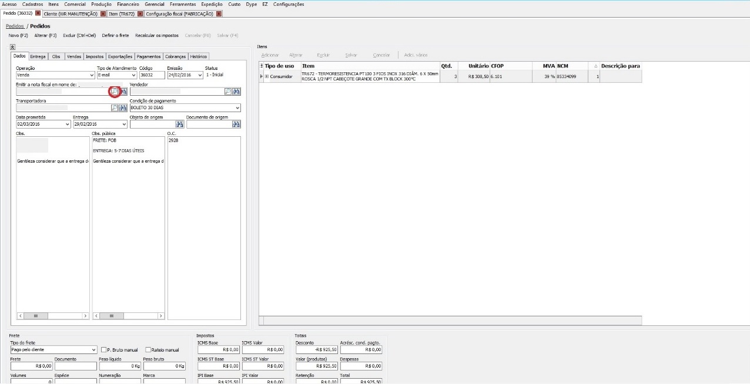This screenshot has width=750, height=384.
Task: Open Tipo do frete dropdown
Action: click(x=93, y=349)
